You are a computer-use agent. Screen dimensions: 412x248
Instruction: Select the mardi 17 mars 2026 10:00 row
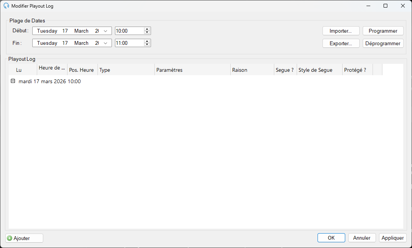[x=50, y=81]
